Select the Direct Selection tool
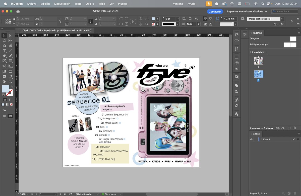Screen dimensions: 301x196 pos(10,35)
